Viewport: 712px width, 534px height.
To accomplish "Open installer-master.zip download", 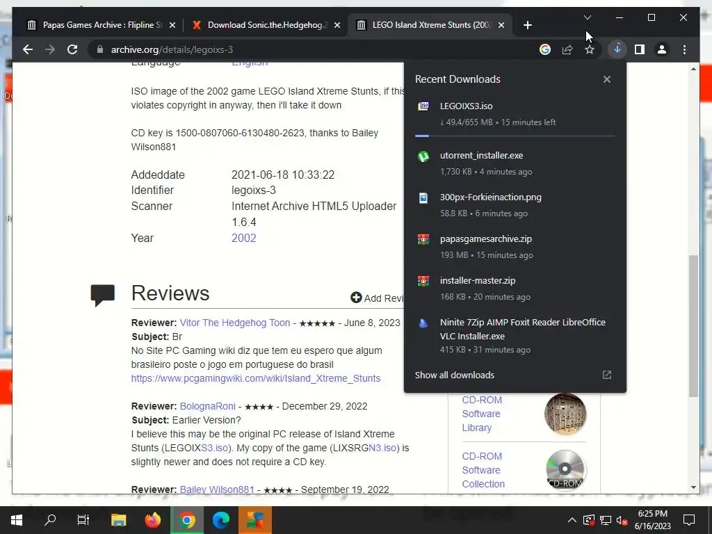I will coord(515,289).
